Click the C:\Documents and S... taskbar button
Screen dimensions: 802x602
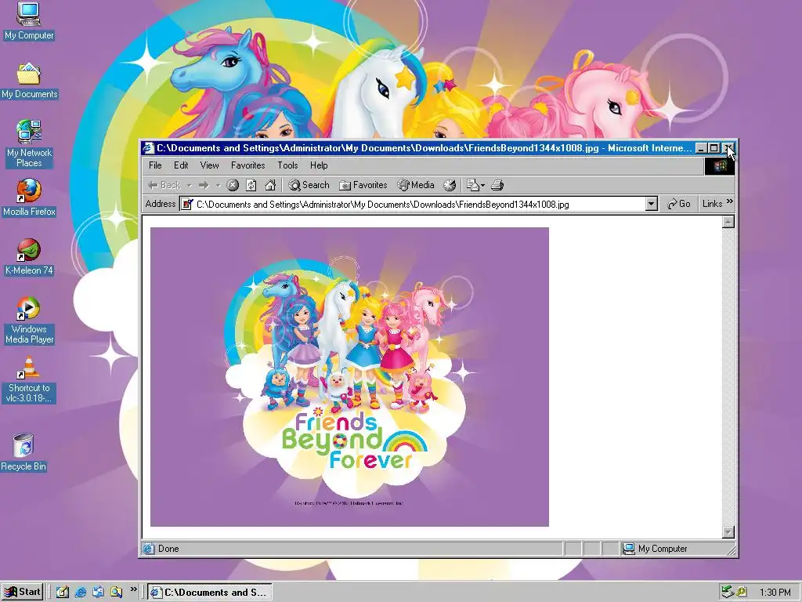pos(210,593)
